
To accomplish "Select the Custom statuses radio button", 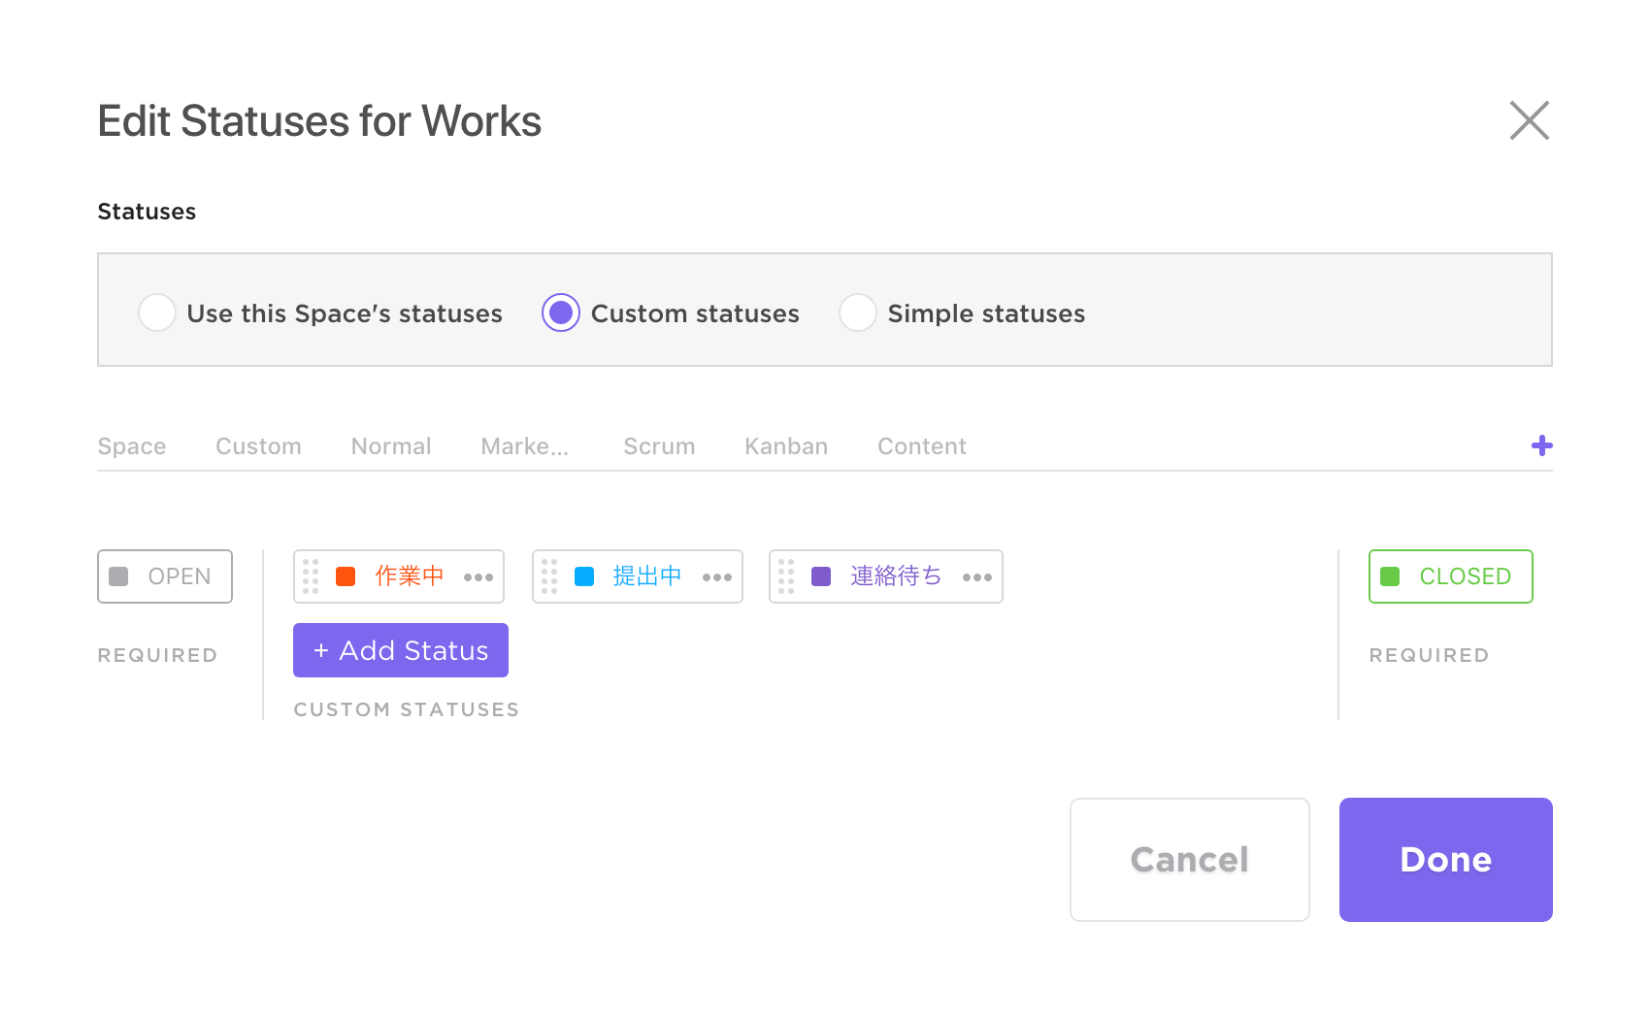I will pos(561,312).
